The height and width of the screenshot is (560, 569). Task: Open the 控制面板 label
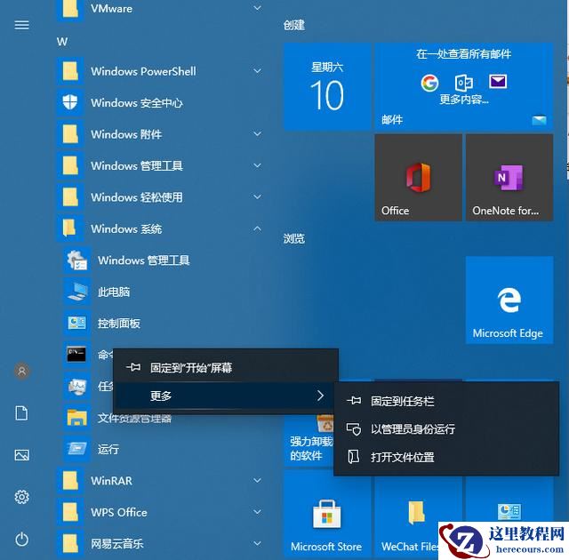pyautogui.click(x=119, y=324)
